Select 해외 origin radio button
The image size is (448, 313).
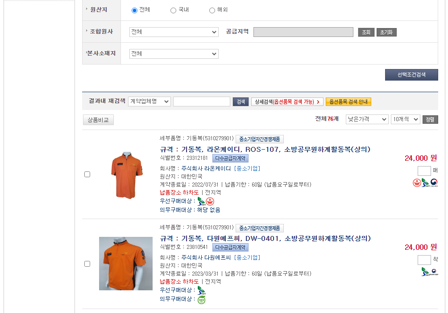coord(212,11)
